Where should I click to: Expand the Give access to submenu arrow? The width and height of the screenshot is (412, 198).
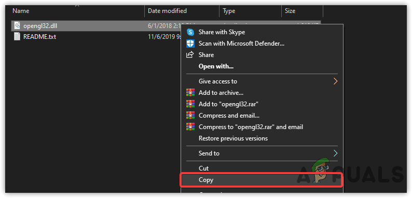point(335,81)
